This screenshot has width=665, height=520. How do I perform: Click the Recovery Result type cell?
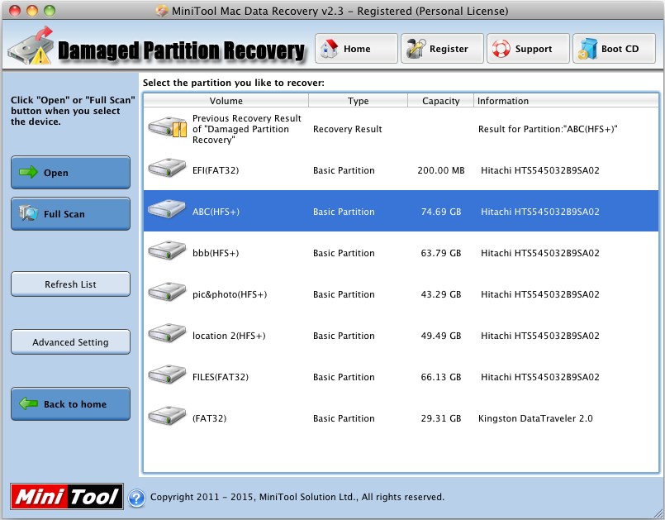[x=347, y=129]
